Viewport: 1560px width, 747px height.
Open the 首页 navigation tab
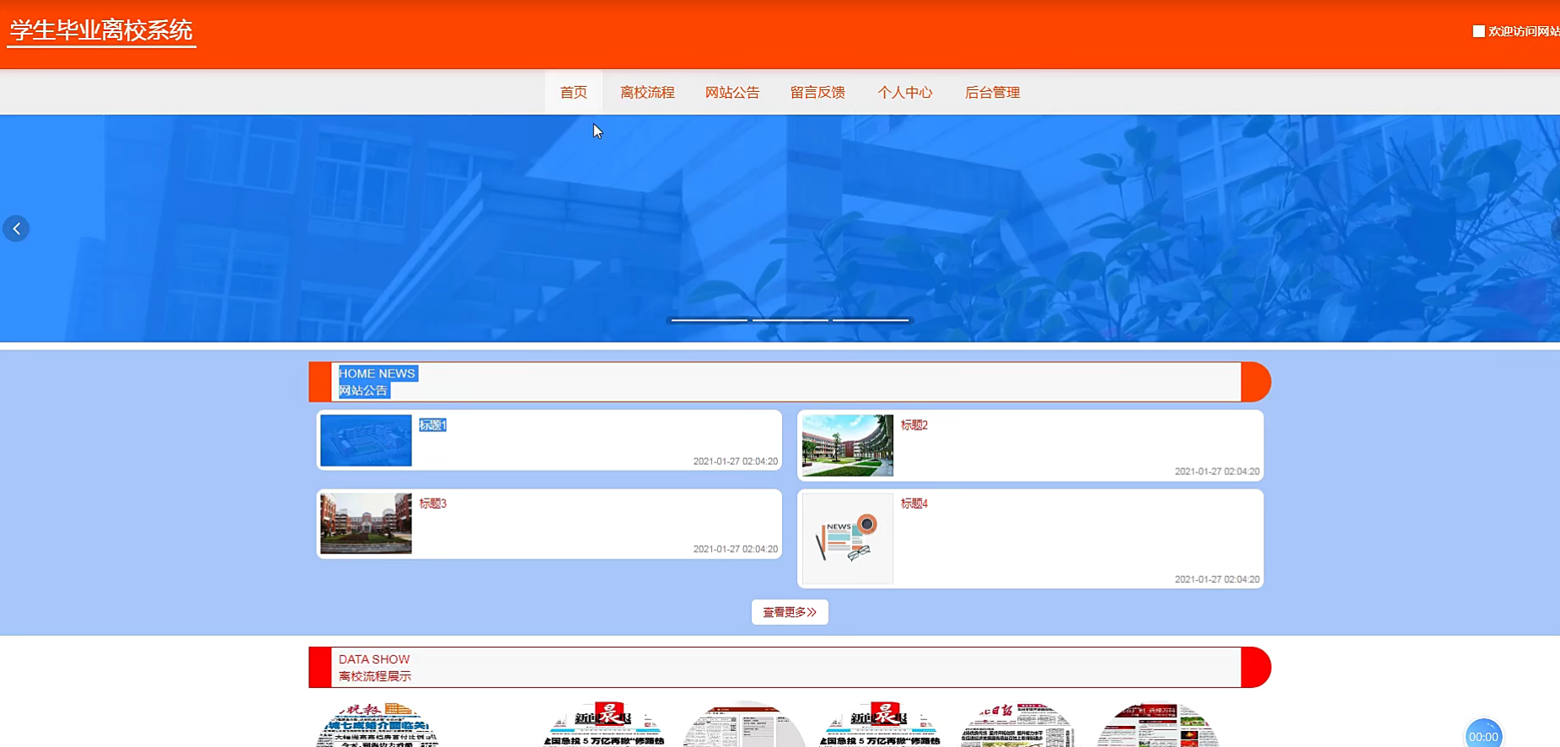pos(574,93)
